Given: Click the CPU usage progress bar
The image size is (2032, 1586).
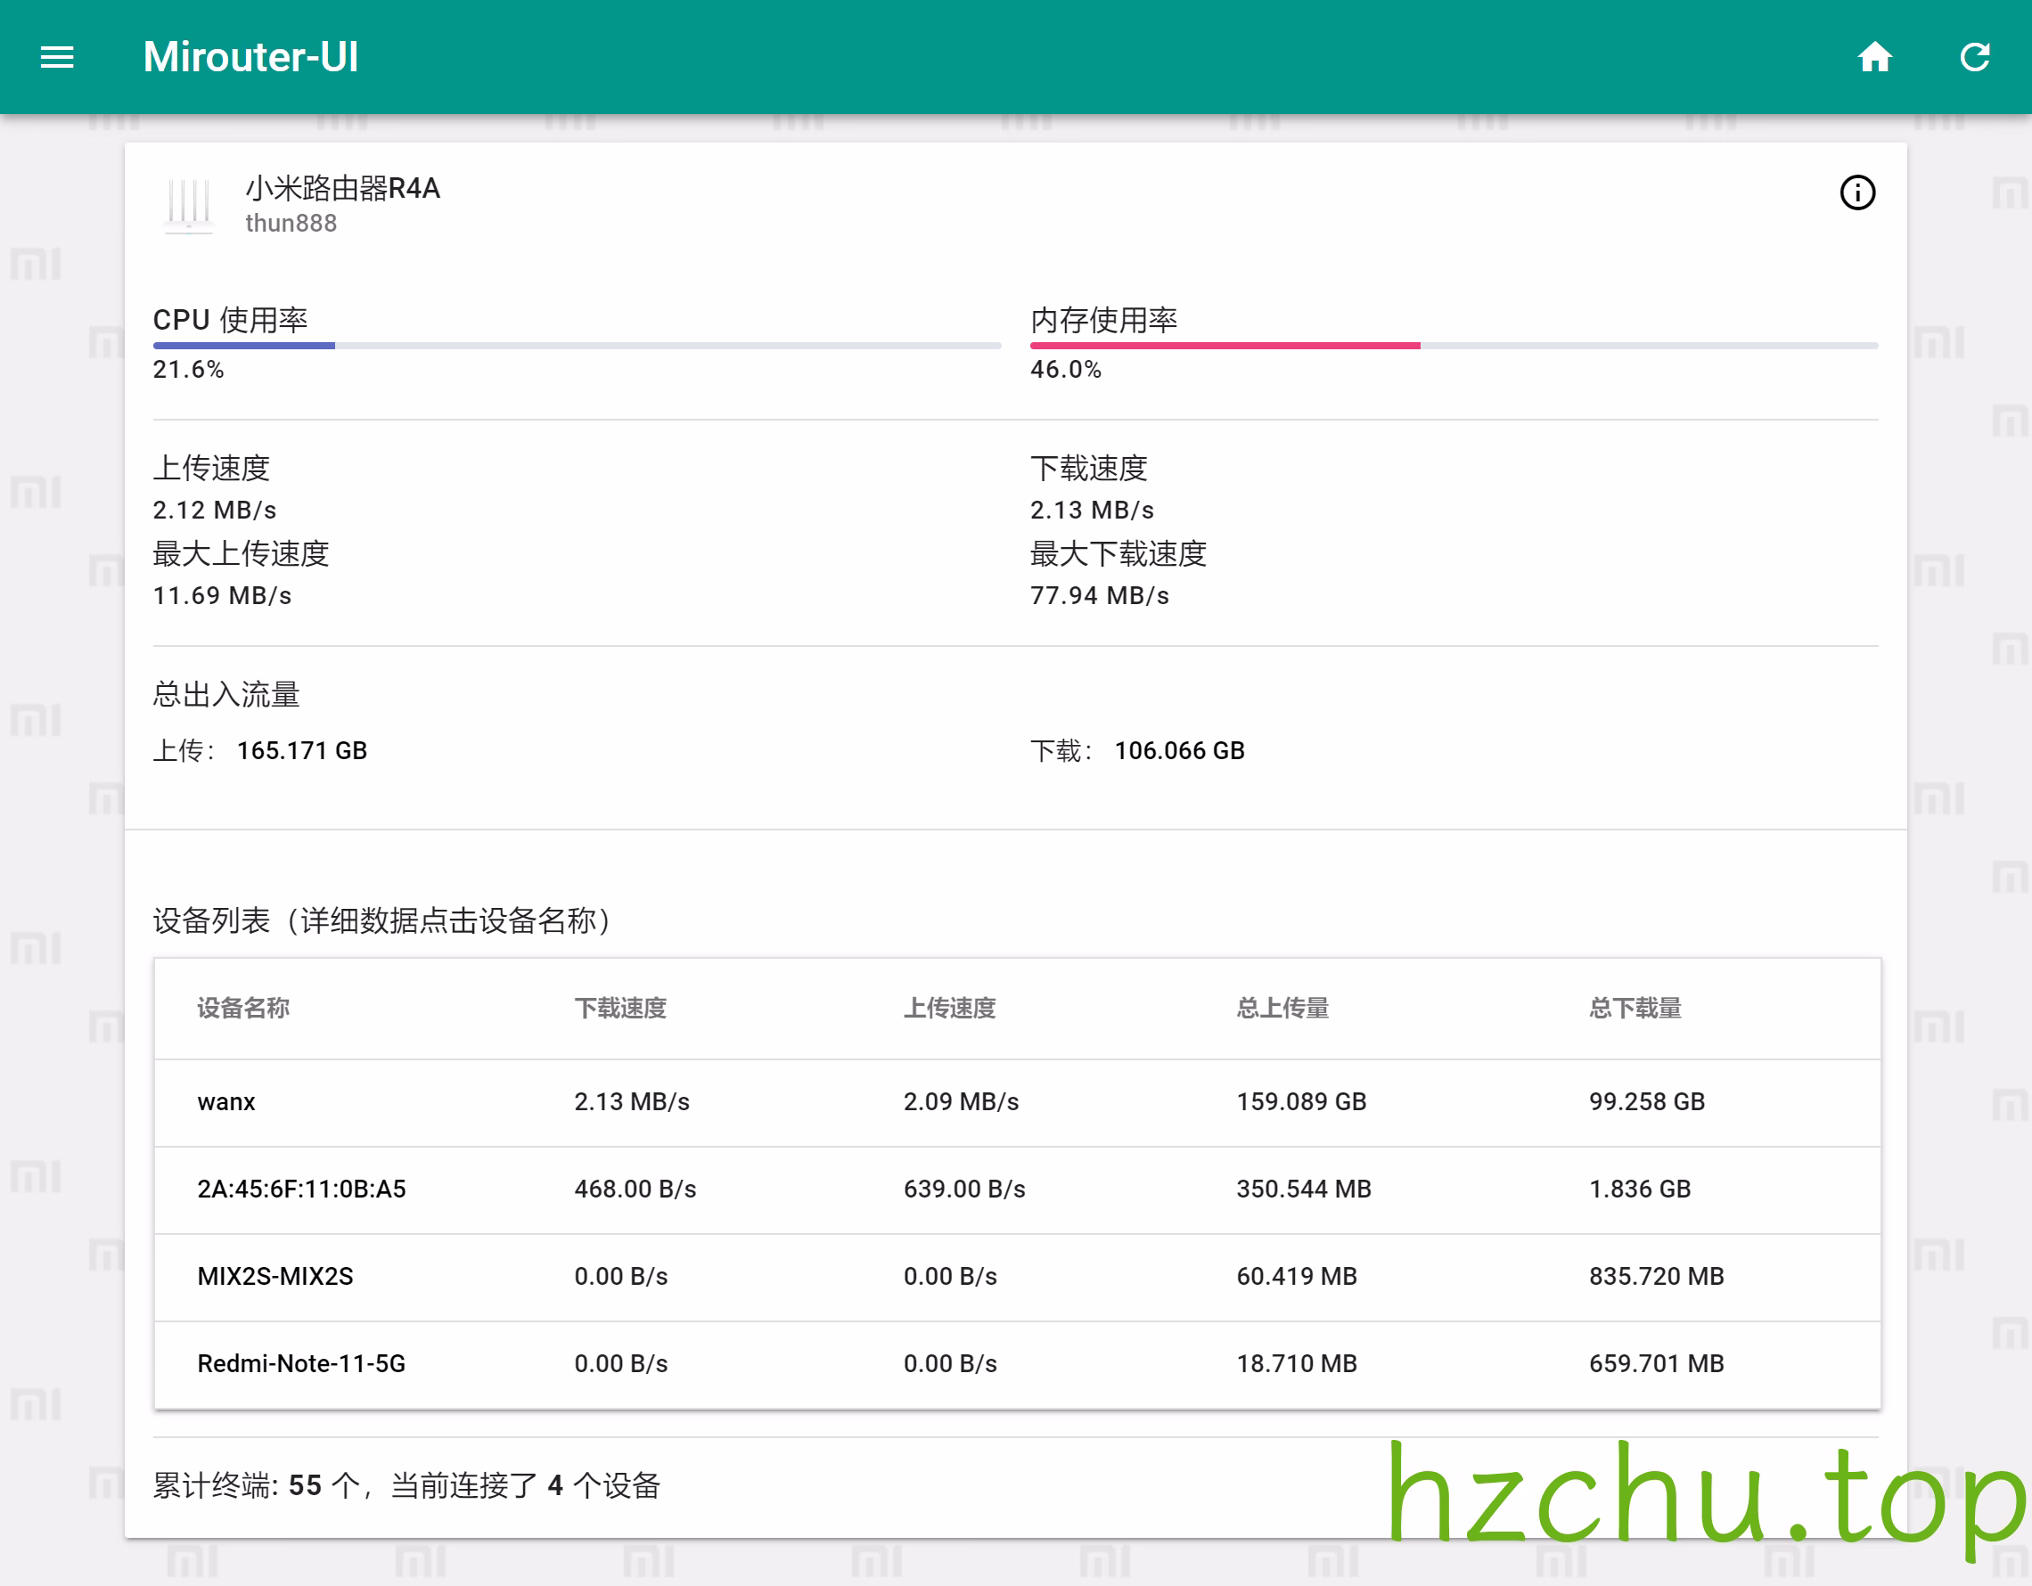Looking at the screenshot, I should (x=577, y=346).
